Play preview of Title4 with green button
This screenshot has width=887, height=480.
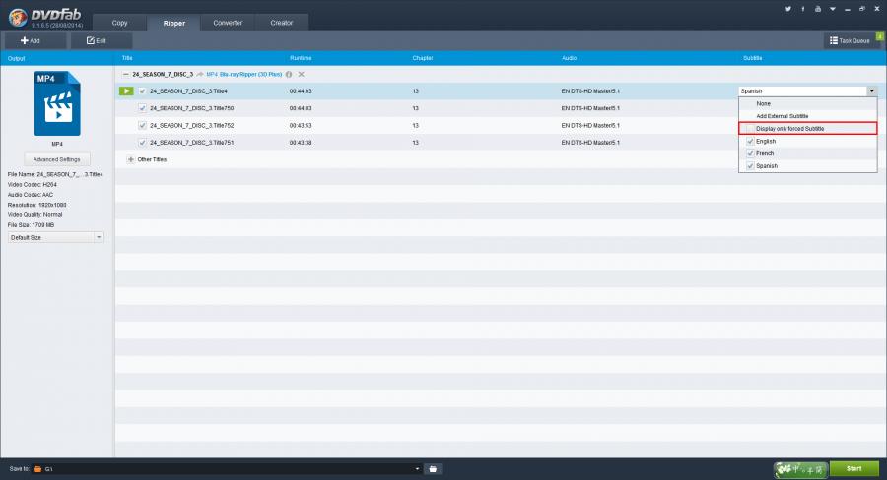coord(126,90)
